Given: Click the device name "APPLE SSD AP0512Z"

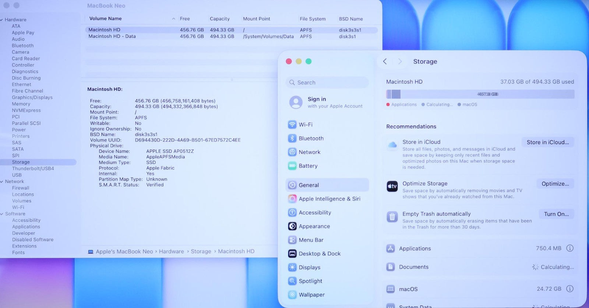Looking at the screenshot, I should coord(170,151).
